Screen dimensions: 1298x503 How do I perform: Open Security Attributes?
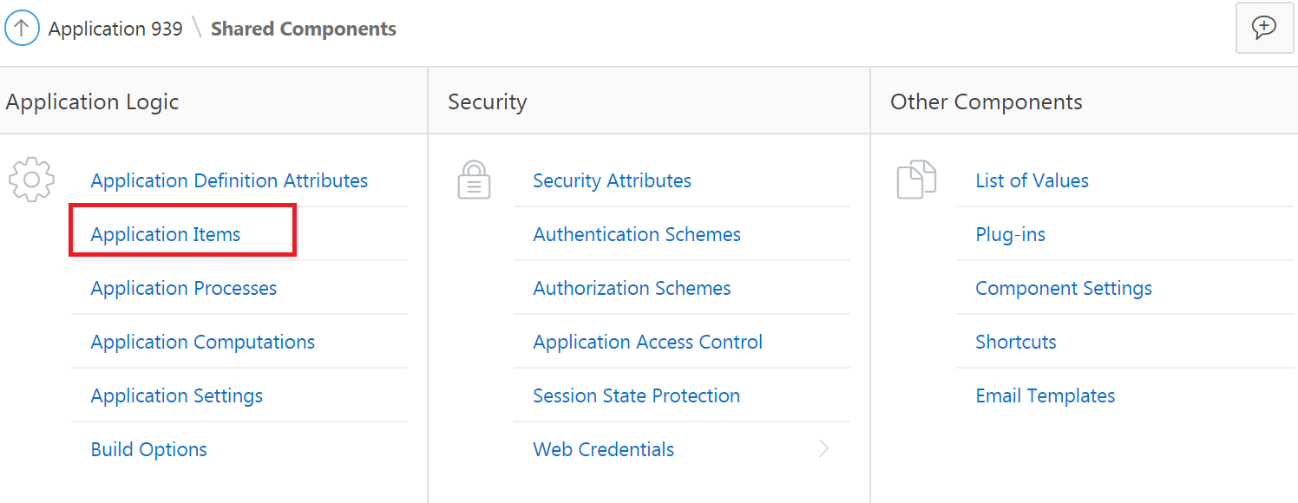pyautogui.click(x=612, y=180)
